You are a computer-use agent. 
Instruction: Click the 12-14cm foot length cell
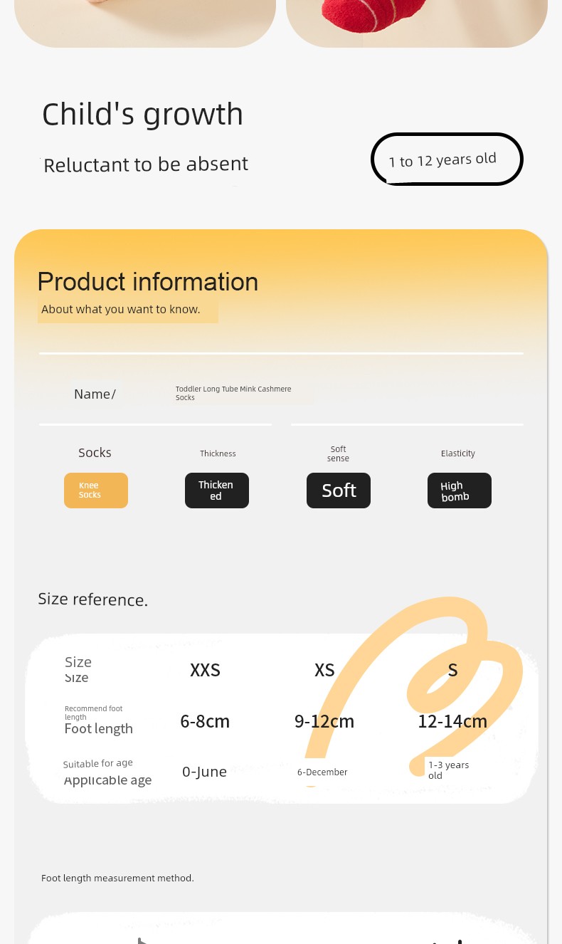tap(452, 721)
